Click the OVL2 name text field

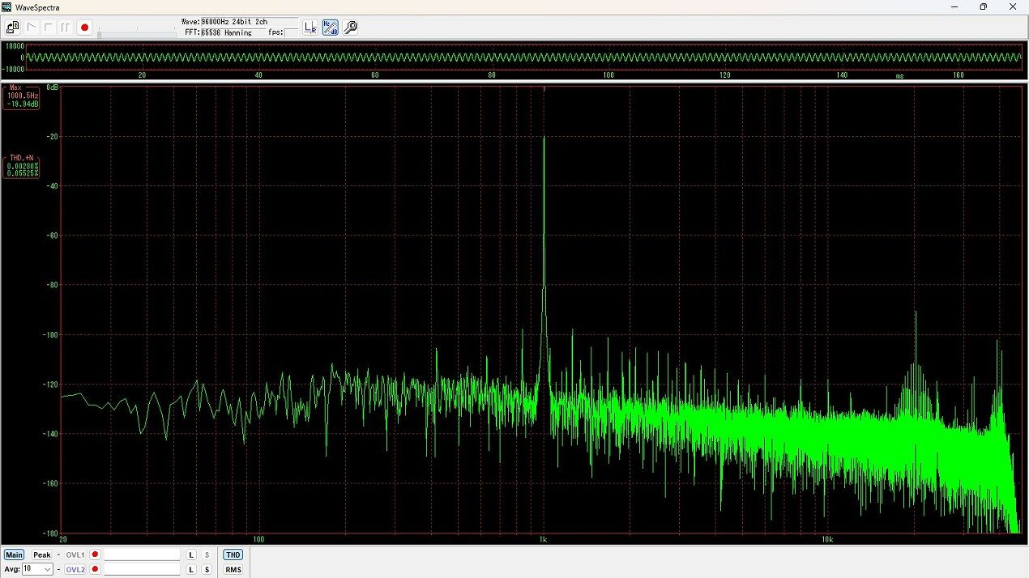(142, 570)
